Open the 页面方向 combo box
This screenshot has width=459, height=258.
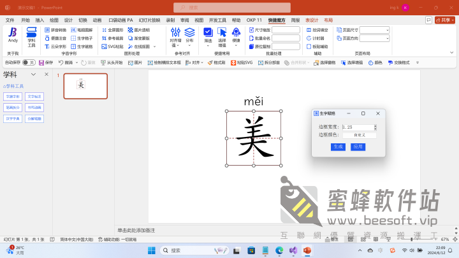point(374,38)
